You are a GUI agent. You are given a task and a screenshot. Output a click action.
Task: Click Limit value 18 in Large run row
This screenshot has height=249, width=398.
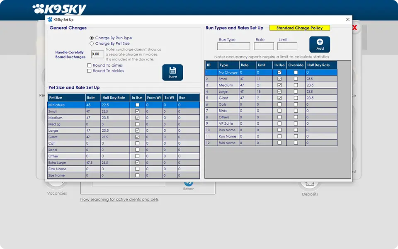click(x=264, y=92)
